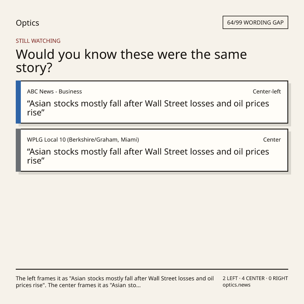Open the WPLG Local 10 source name

83,140
